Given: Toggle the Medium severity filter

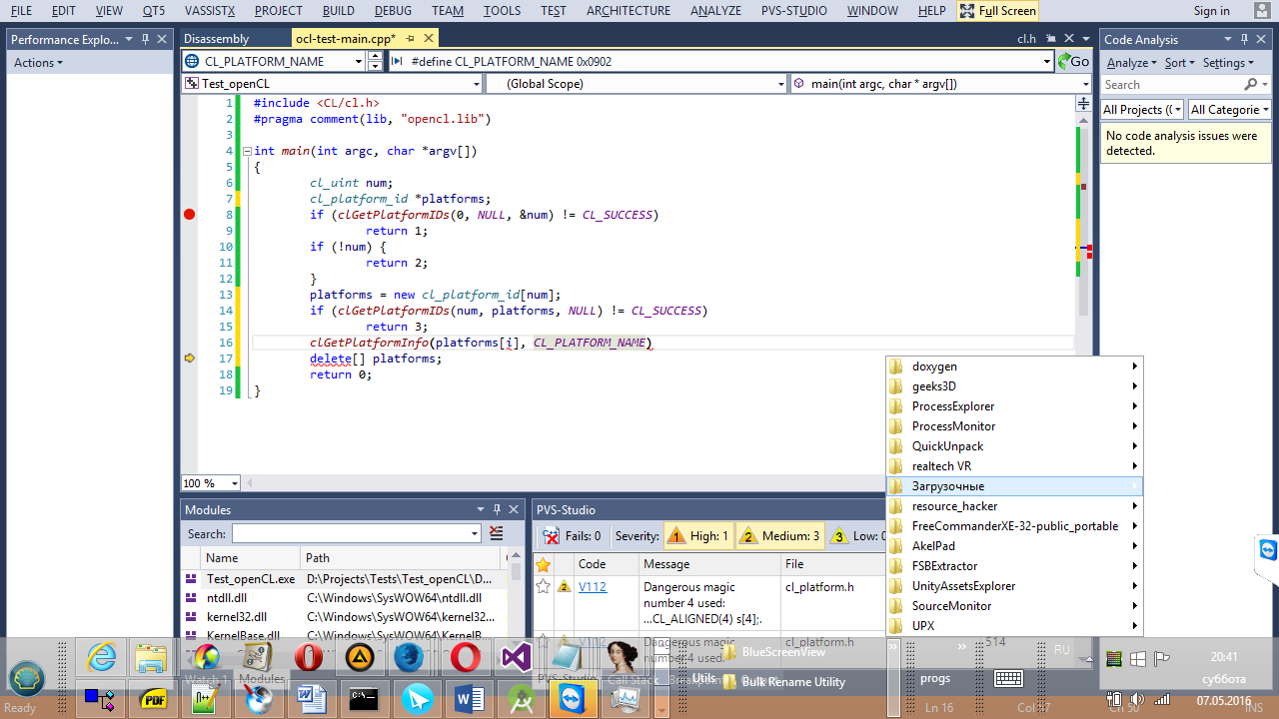Looking at the screenshot, I should click(779, 536).
